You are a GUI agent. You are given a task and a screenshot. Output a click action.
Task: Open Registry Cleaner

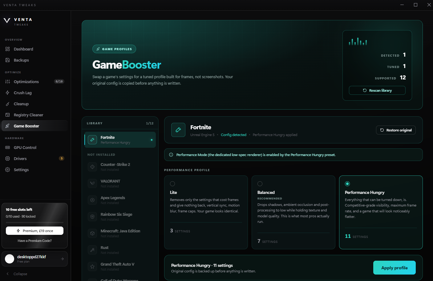34,115
